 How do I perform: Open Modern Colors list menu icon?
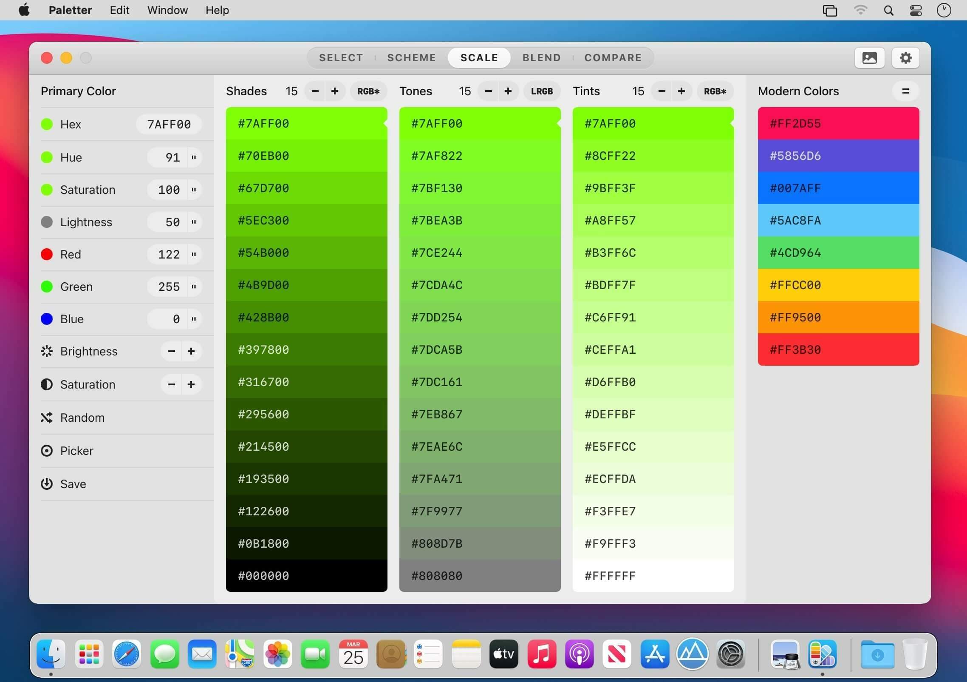(x=905, y=91)
